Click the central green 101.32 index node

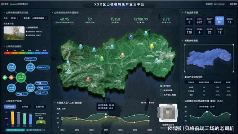tap(21, 77)
